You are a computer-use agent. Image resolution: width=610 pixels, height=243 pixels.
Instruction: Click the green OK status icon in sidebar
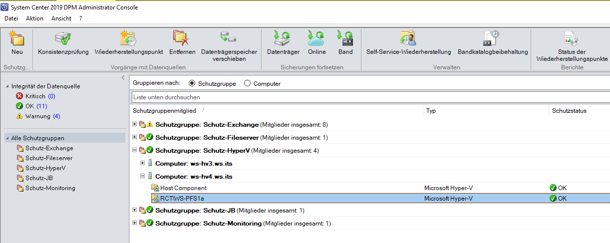point(19,106)
